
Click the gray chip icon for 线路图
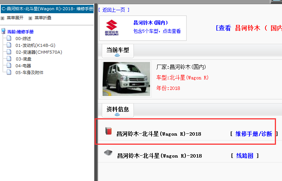(108, 153)
